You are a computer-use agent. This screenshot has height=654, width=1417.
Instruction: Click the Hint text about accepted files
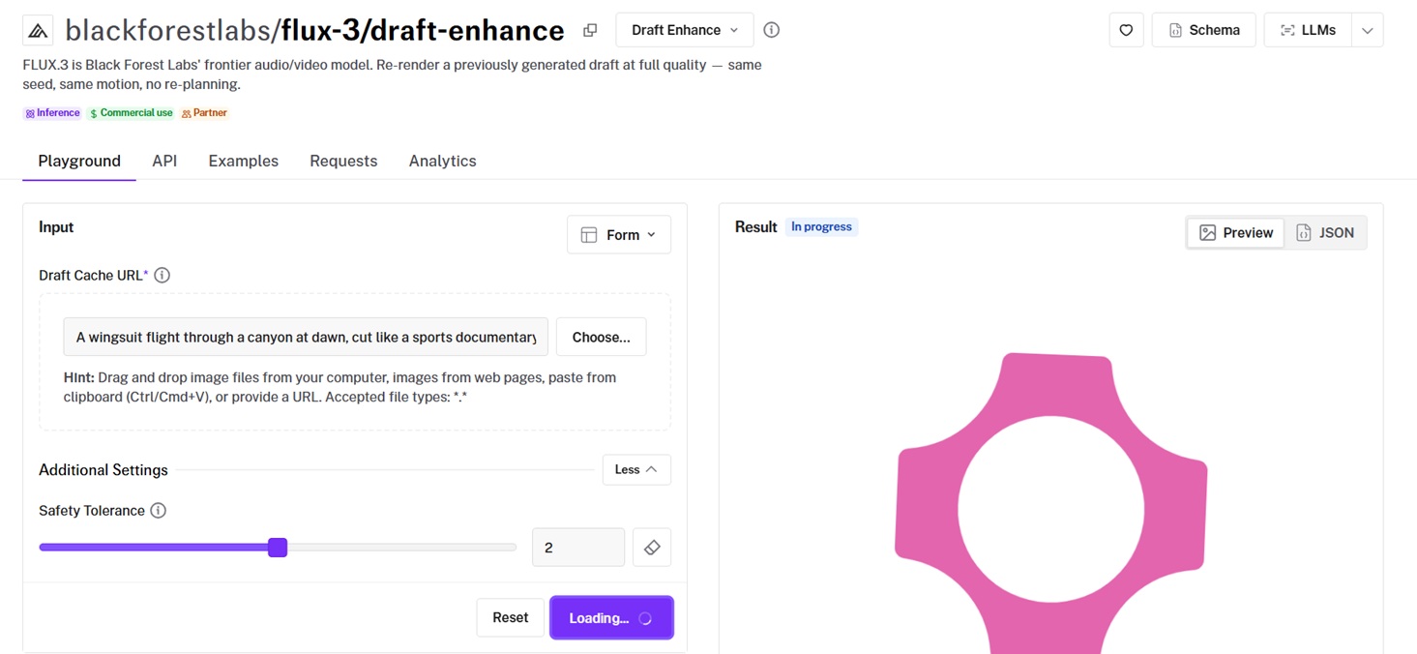340,387
